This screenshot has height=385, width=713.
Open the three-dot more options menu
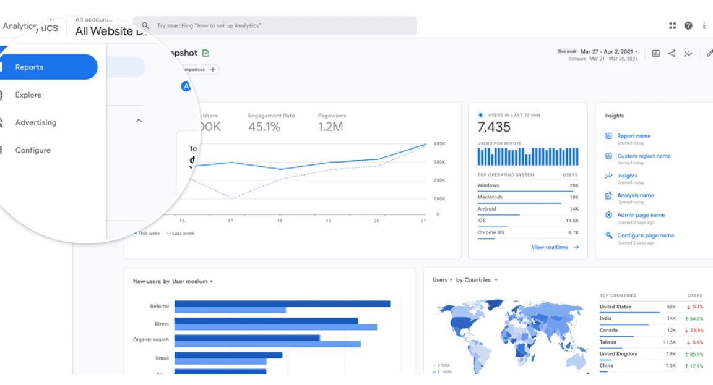(x=704, y=25)
